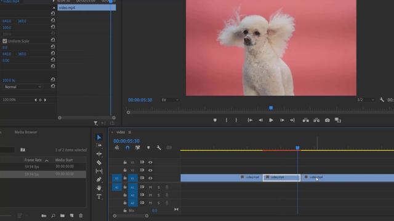Step forward one frame
Screen dimensions: 394x221
coord(282,120)
